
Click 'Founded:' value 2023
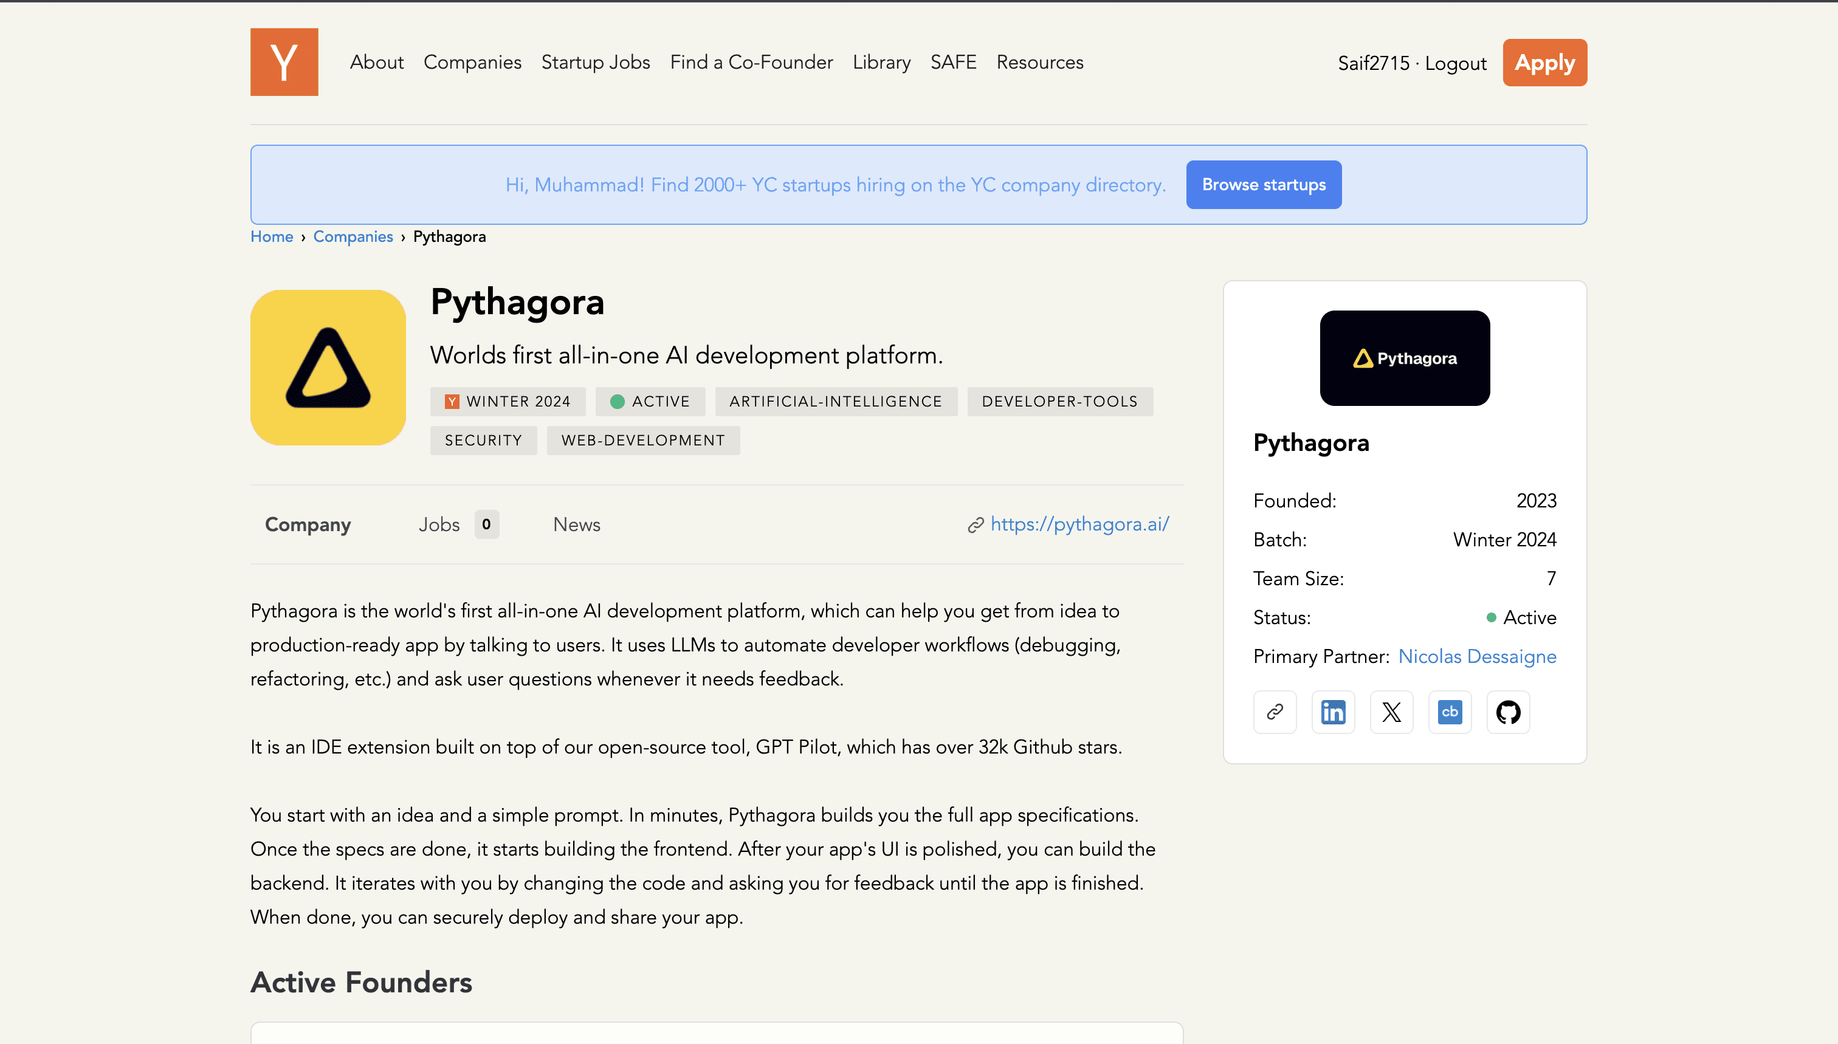[x=1536, y=501]
